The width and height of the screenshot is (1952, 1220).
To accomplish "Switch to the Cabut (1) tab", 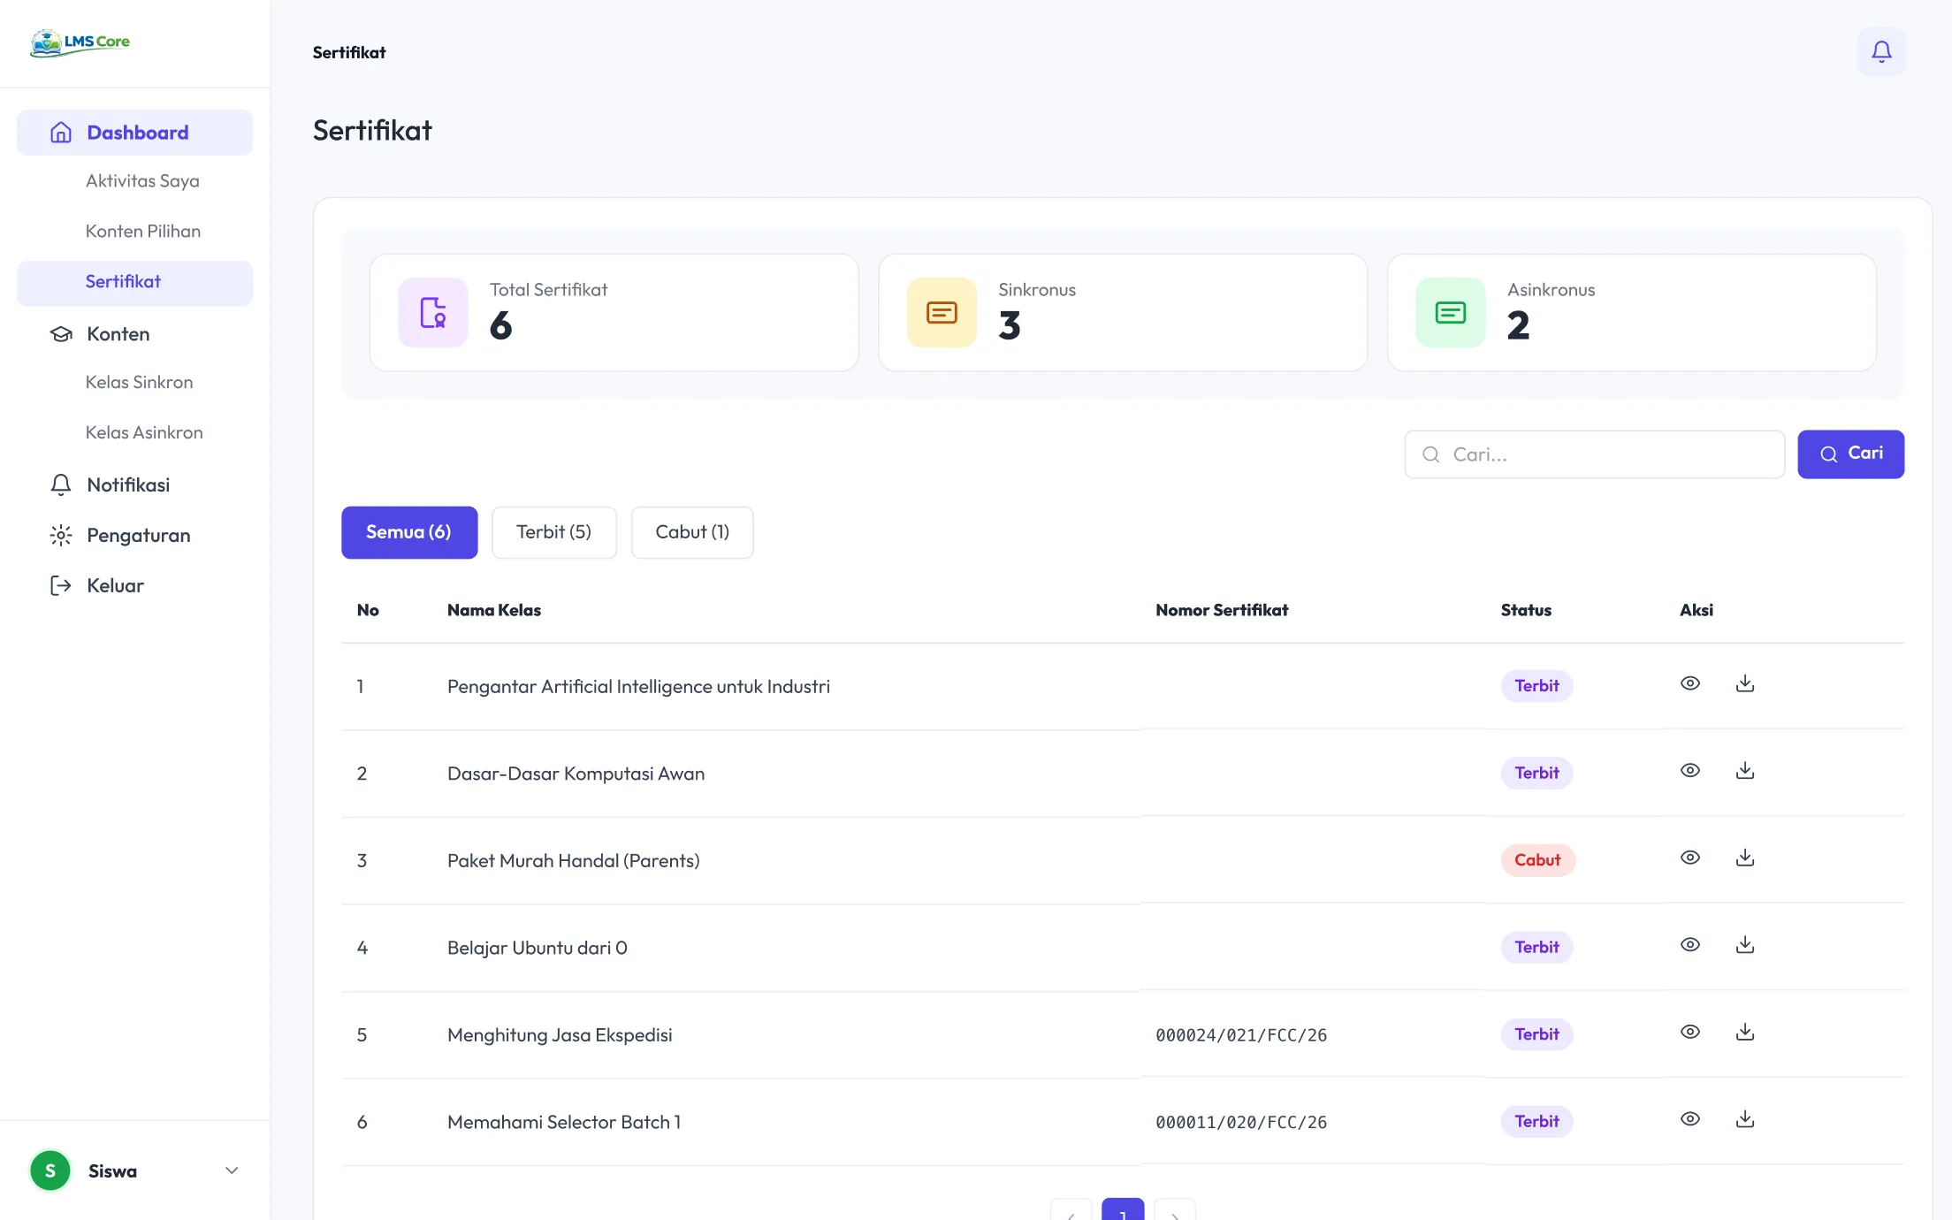I will point(692,532).
